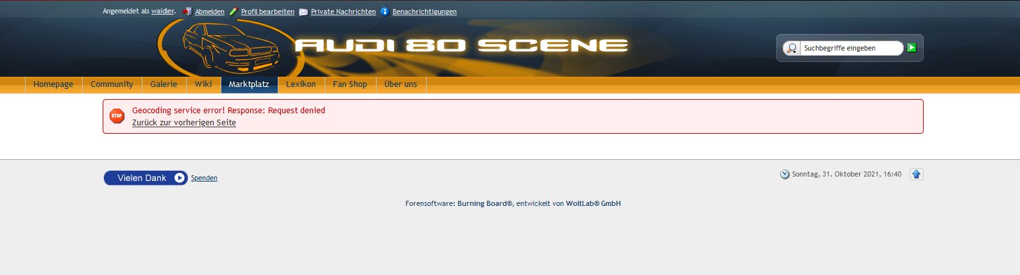Click the clock icon beside the date
This screenshot has width=1020, height=275.
[785, 174]
